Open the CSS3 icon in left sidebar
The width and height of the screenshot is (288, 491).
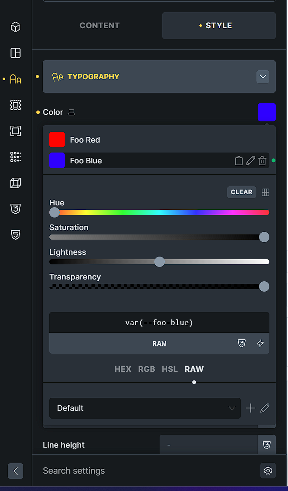pos(16,209)
